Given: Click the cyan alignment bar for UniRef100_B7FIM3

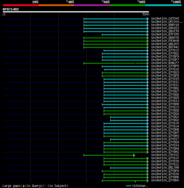Looking at the screenshot, I should click(124, 35).
